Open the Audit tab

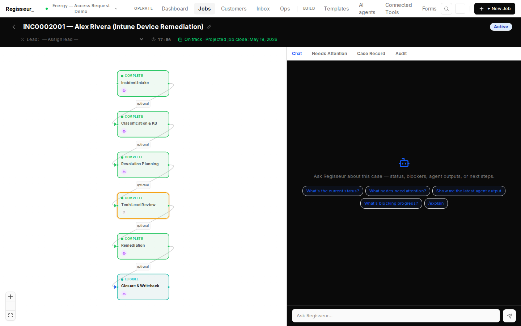pos(401,54)
